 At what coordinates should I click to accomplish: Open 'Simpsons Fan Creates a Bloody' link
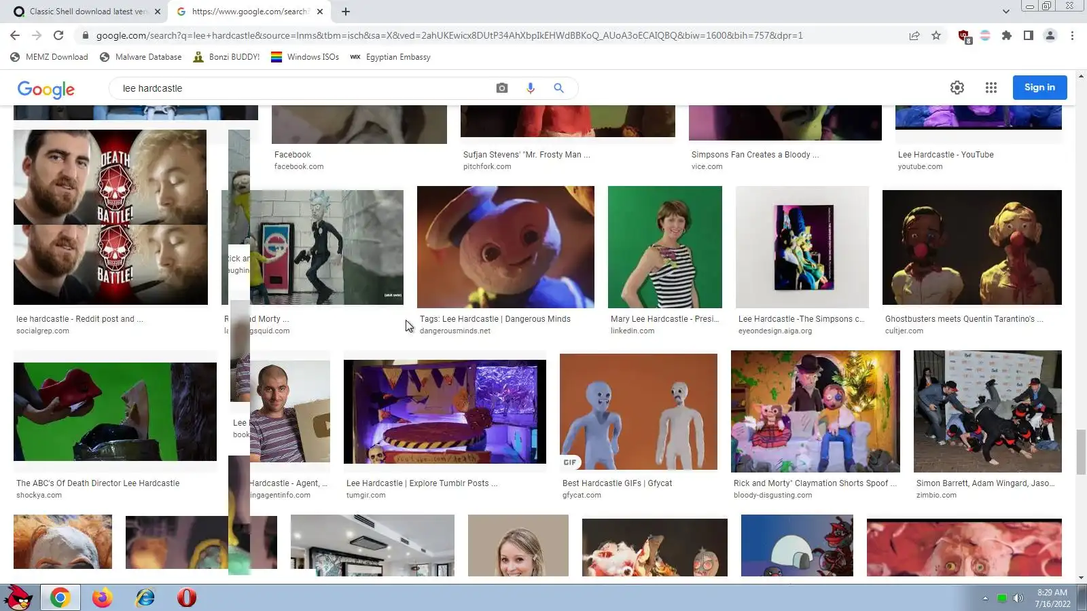(x=755, y=155)
